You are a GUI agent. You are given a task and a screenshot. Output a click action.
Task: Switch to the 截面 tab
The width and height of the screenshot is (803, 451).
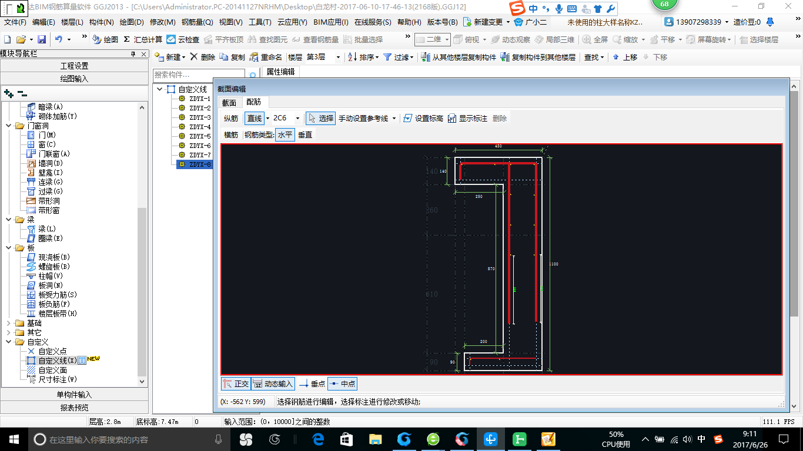pyautogui.click(x=229, y=102)
